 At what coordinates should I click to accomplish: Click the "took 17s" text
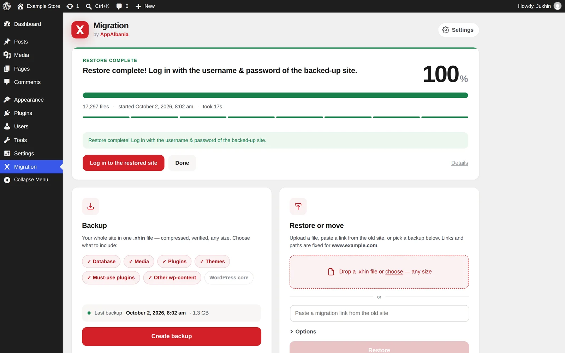pos(213,107)
